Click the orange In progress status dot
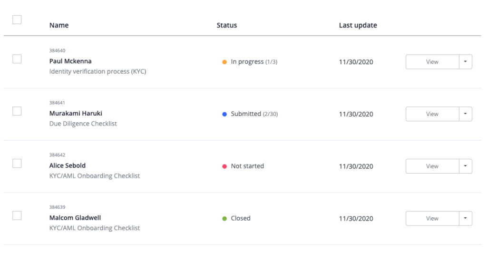 click(x=224, y=62)
